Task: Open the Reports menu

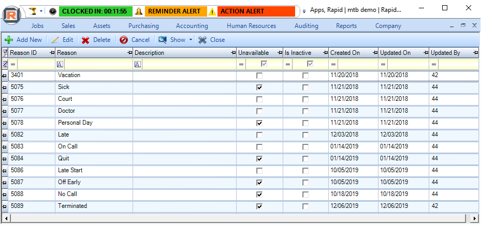Action: tap(346, 26)
